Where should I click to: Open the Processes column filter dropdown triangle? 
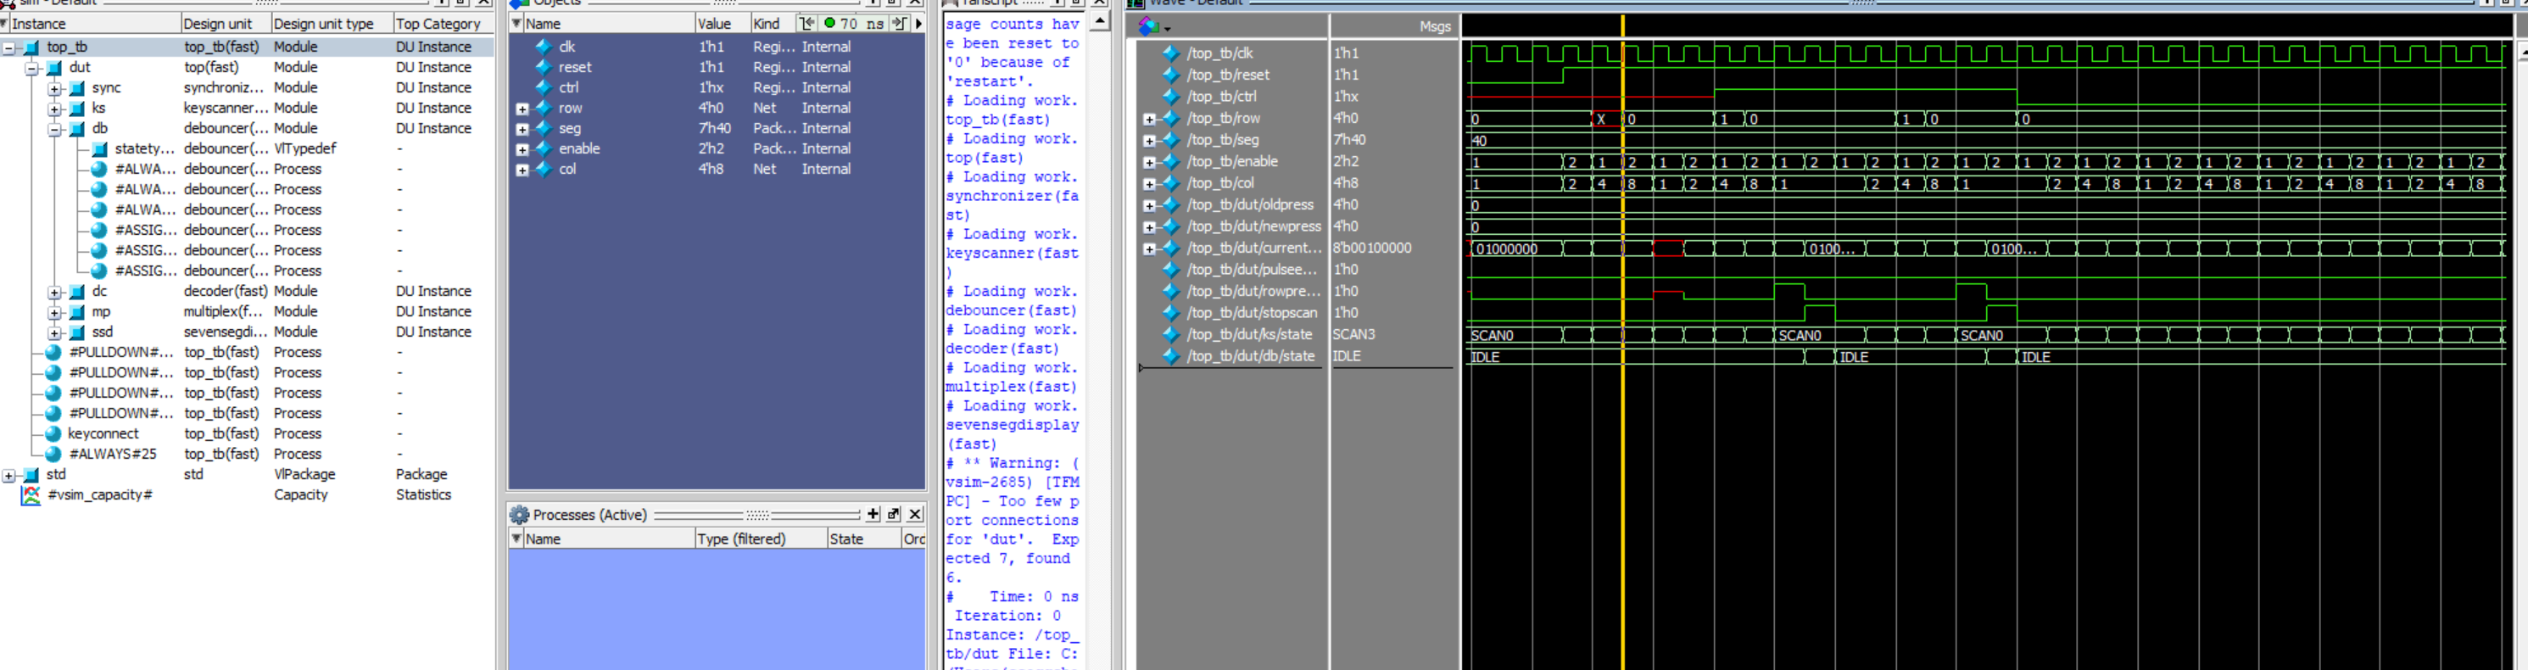click(x=516, y=539)
